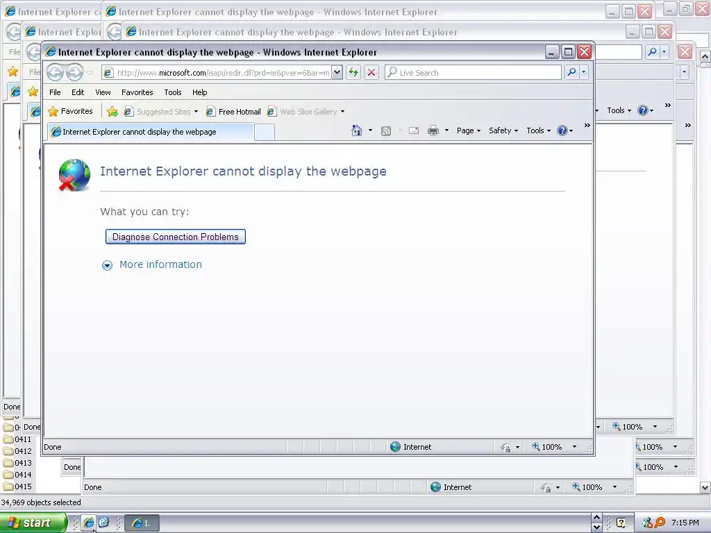The height and width of the screenshot is (533, 711).
Task: Refresh the page with green arrows icon
Action: click(x=353, y=72)
